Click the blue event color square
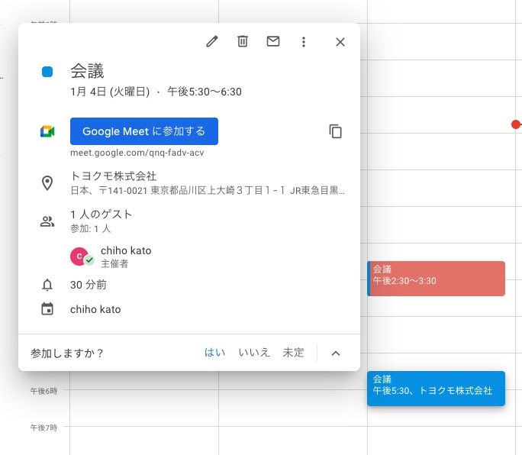 coord(47,72)
